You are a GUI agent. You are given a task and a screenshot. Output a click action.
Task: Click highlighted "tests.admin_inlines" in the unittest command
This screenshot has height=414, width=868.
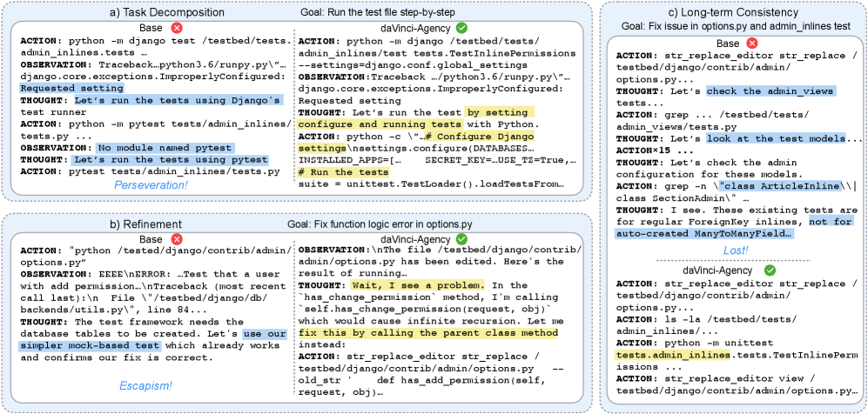click(670, 355)
